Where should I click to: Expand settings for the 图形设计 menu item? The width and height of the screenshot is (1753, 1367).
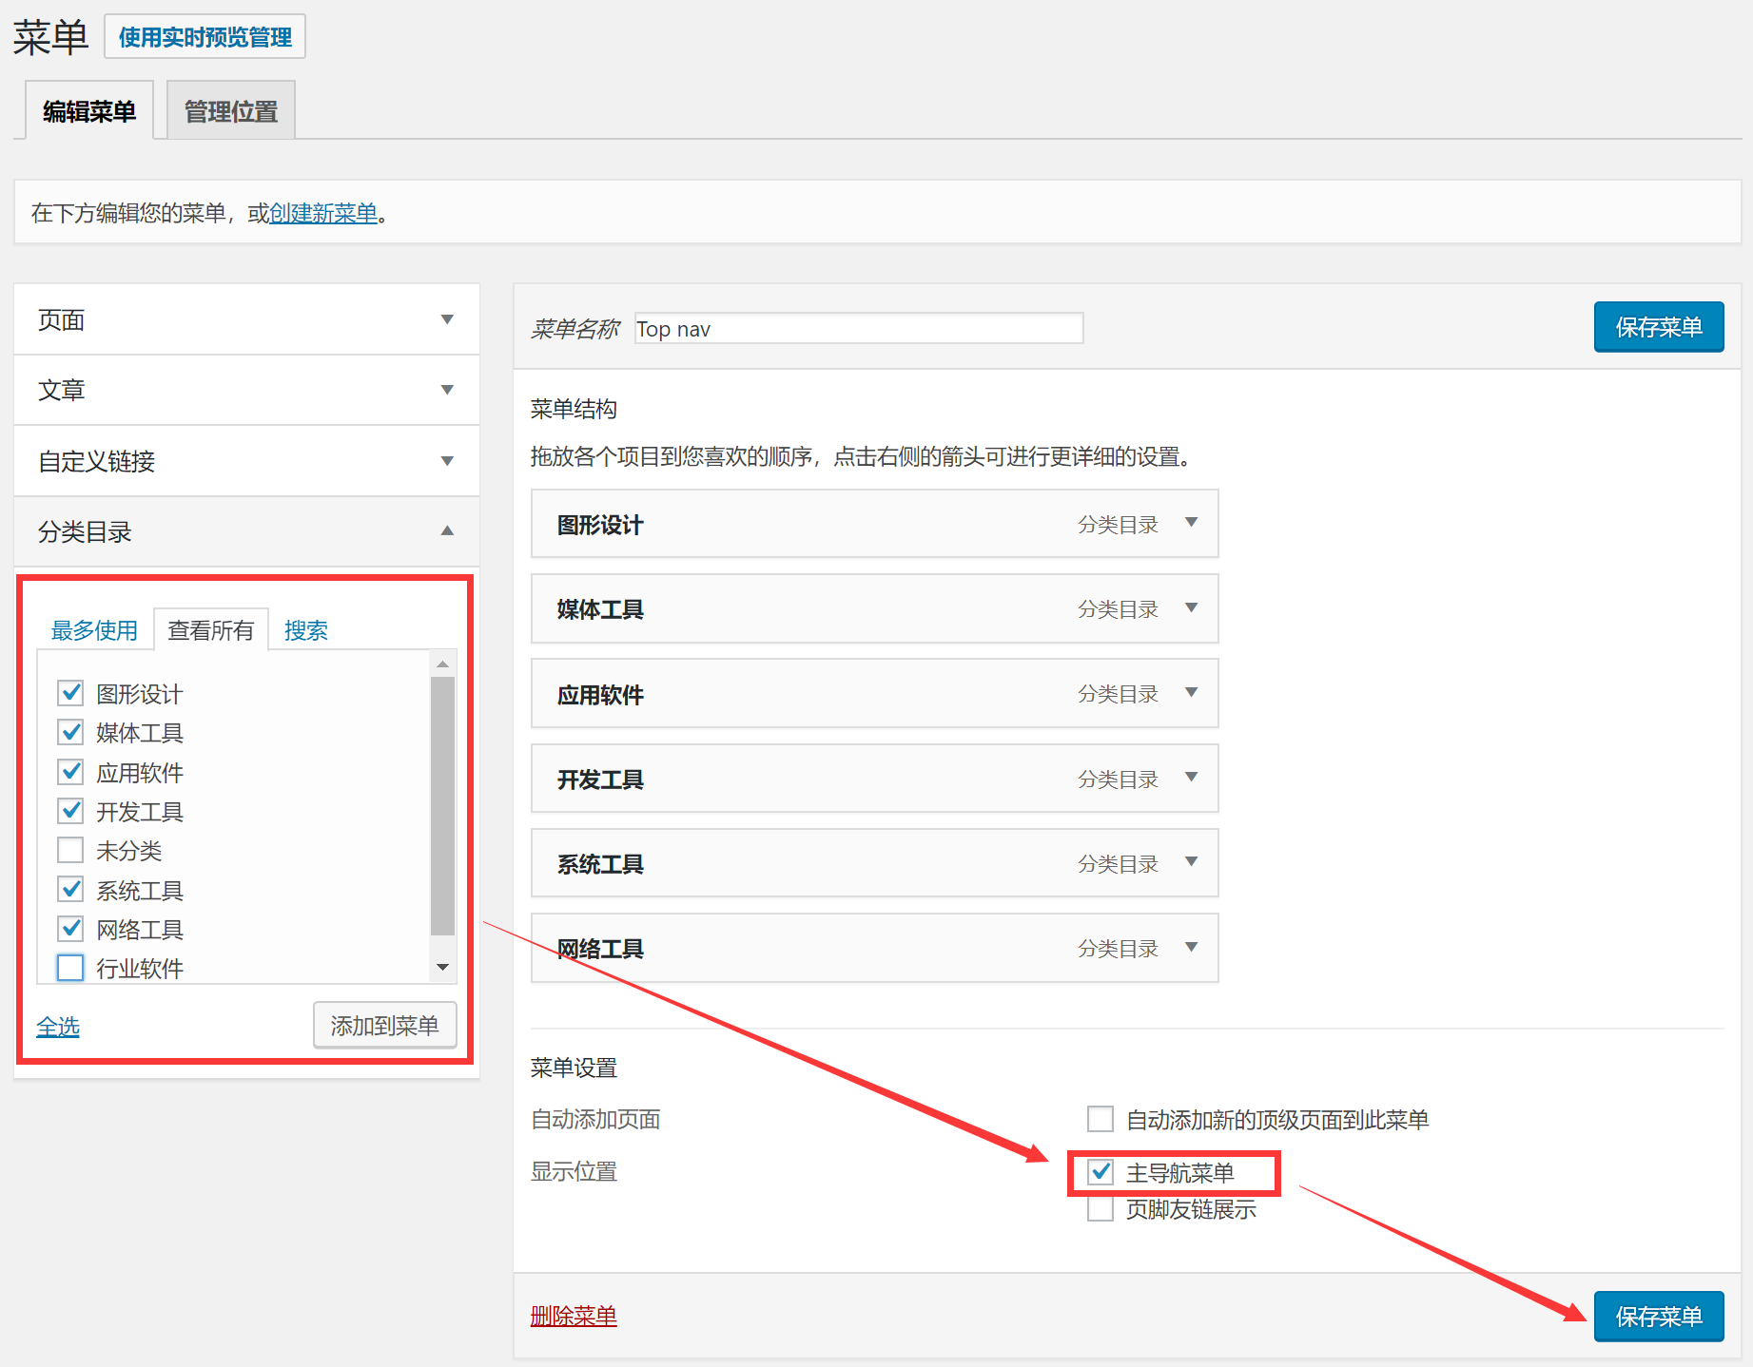pos(1191,523)
